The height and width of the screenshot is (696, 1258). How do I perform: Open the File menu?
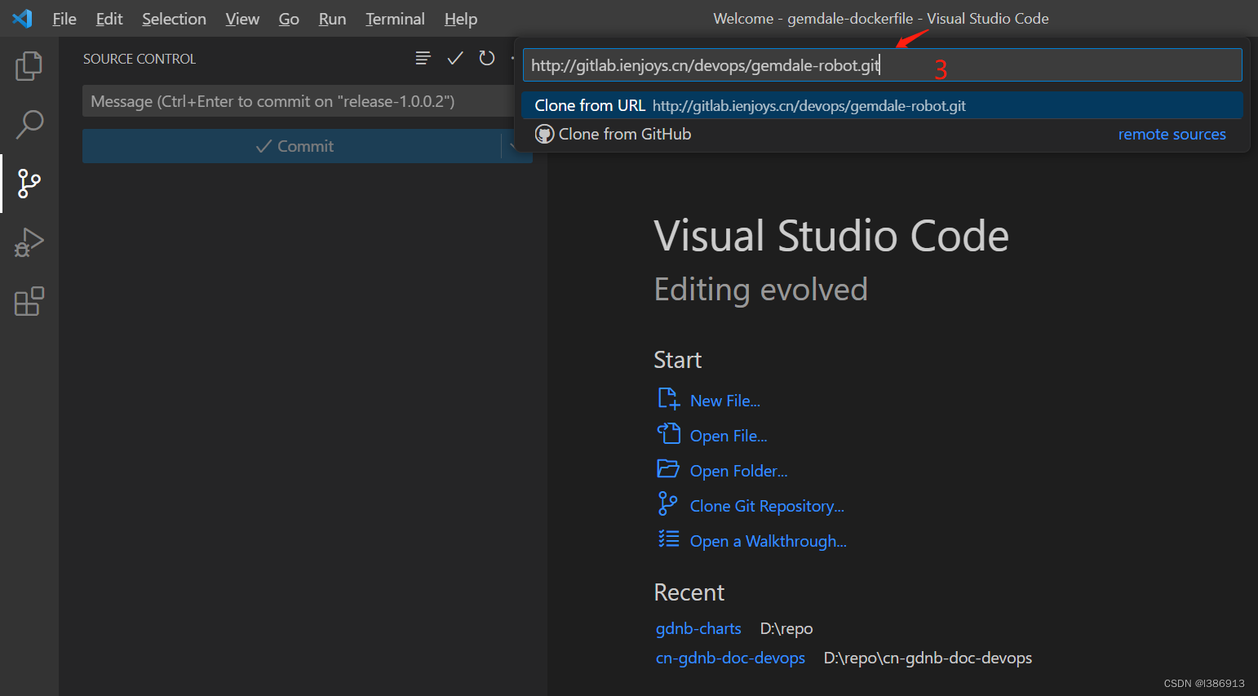pyautogui.click(x=64, y=18)
